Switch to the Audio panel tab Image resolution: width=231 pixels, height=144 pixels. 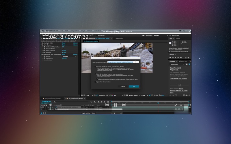(x=178, y=38)
